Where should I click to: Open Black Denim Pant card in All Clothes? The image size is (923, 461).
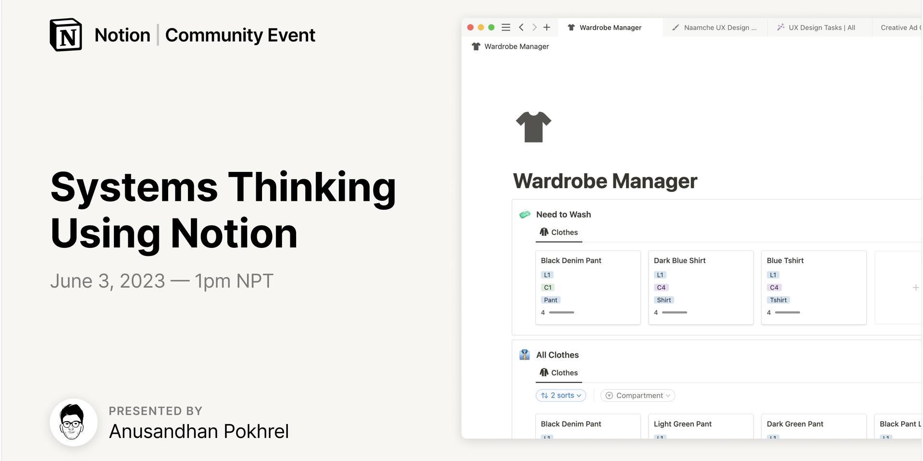588,426
